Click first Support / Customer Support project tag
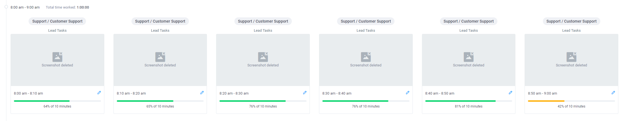625x121 pixels. coord(57,21)
